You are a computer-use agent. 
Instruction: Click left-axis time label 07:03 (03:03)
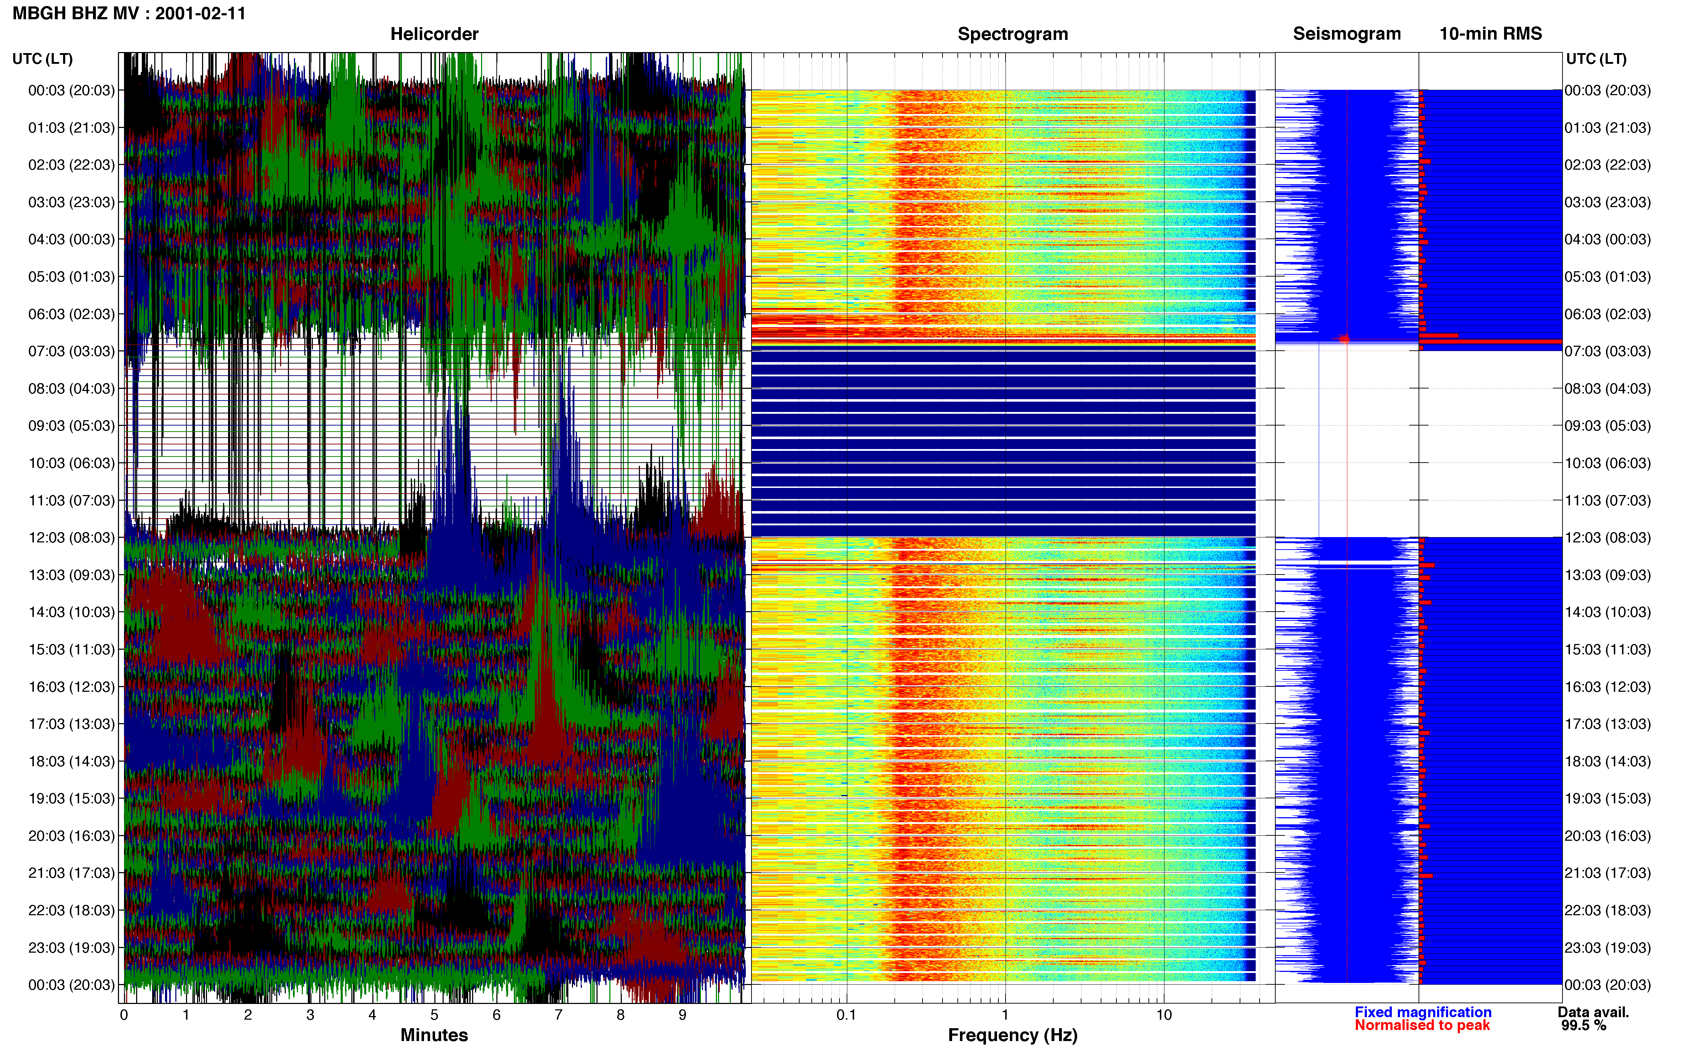[x=71, y=351]
